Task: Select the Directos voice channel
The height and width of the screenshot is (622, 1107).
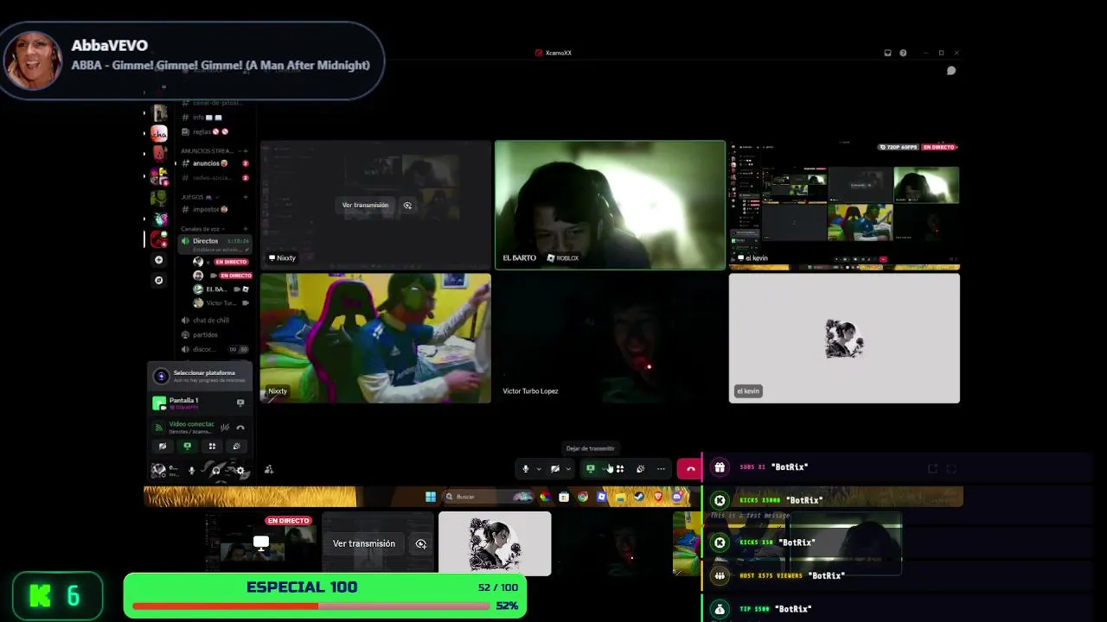Action: pyautogui.click(x=214, y=244)
